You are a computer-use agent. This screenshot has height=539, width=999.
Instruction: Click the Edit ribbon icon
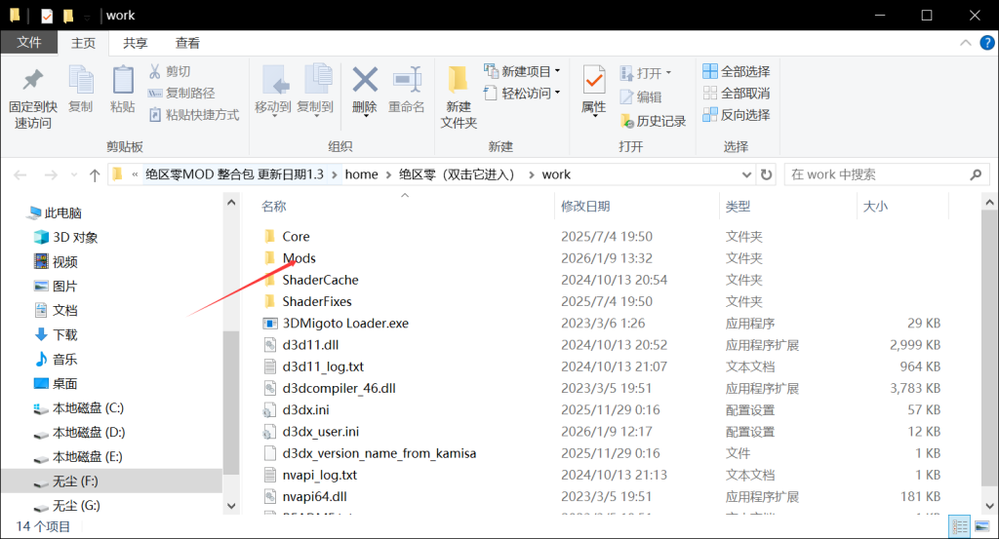pos(640,96)
